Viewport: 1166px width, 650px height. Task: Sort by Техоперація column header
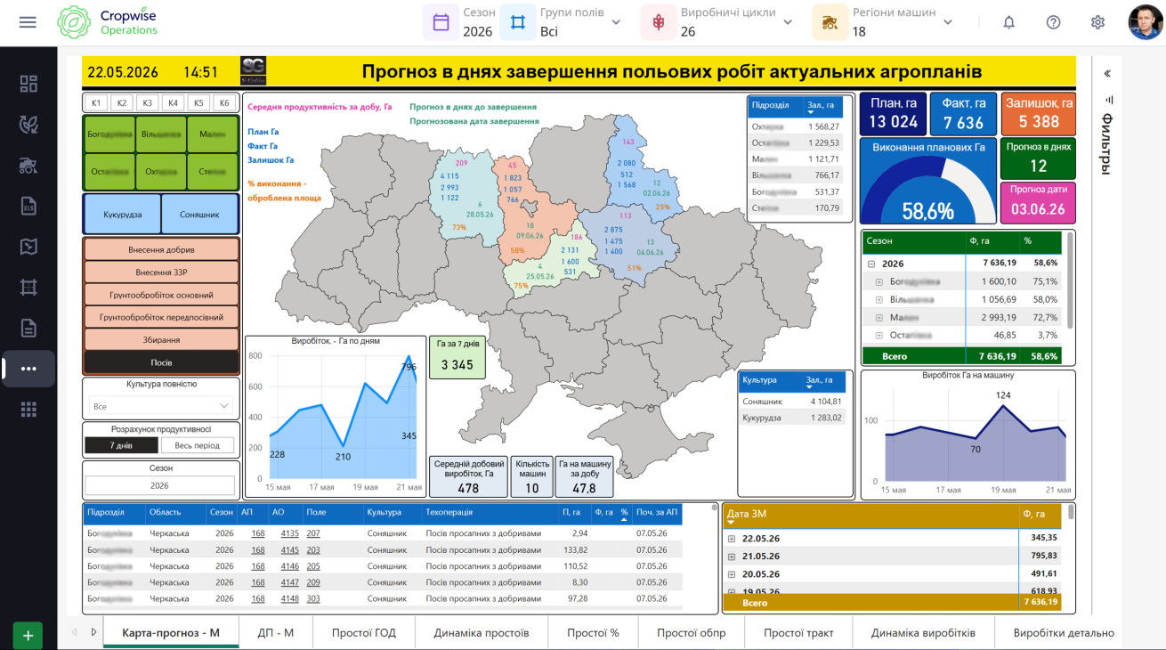pyautogui.click(x=449, y=513)
